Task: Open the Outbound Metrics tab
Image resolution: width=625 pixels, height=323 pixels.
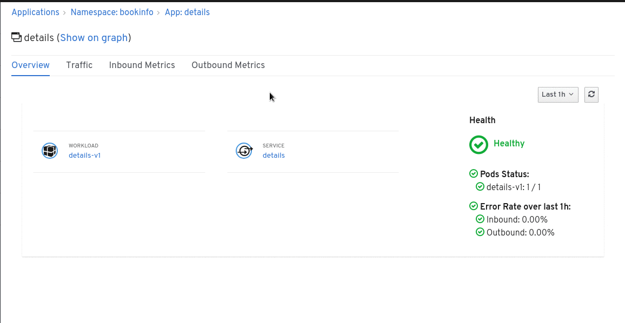Action: pos(228,65)
